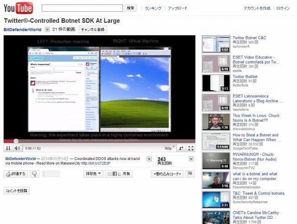This screenshot has width=297, height=224.
Task: Open BitDefenderWorld channel link under title
Action: pyautogui.click(x=23, y=30)
